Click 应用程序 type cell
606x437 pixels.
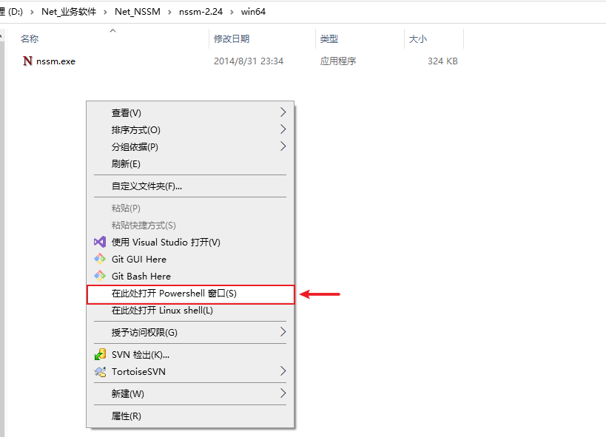point(338,61)
